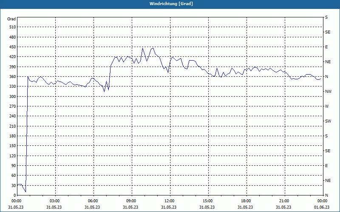Pick the 180 y-axis tick label
Image resolution: width=340 pixels, height=212 pixels.
pos(13,136)
